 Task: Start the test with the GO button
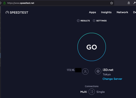pos(92,47)
